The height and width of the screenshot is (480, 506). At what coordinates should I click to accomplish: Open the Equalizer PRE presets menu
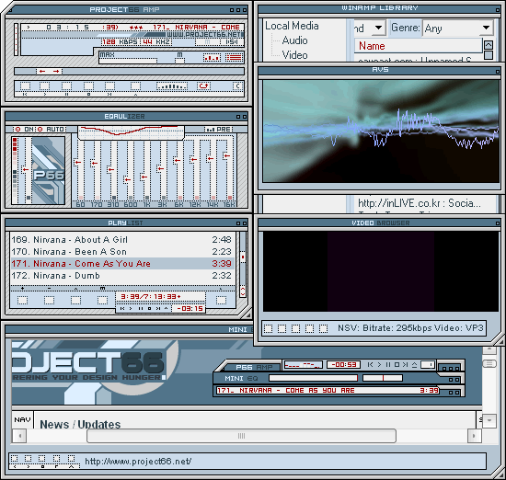click(x=218, y=129)
